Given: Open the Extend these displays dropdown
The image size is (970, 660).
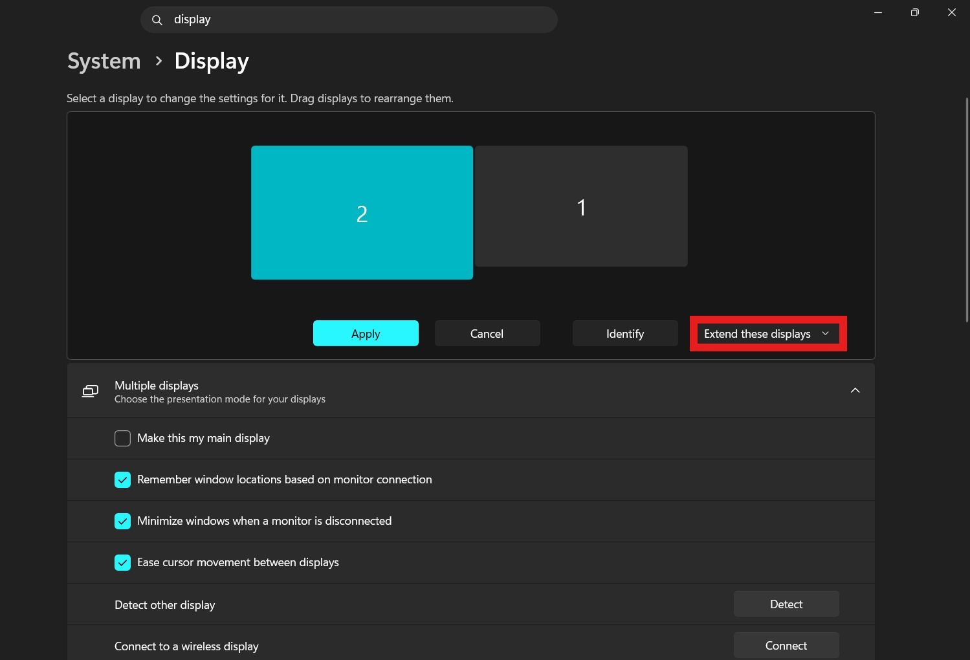Looking at the screenshot, I should (767, 334).
